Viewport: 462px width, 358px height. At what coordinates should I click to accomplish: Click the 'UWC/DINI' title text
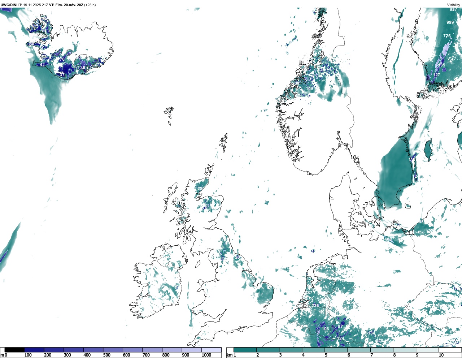(x=9, y=5)
